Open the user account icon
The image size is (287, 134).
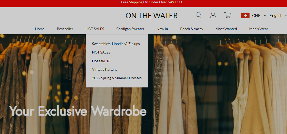click(213, 15)
